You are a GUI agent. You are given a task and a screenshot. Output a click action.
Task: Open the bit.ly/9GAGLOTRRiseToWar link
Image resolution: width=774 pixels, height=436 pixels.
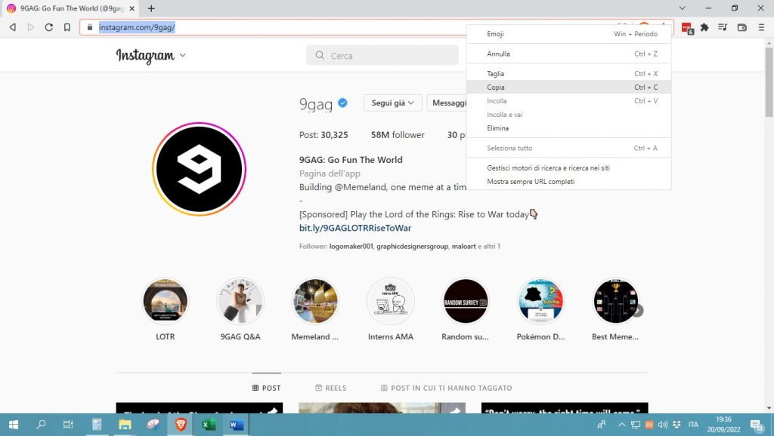(355, 228)
